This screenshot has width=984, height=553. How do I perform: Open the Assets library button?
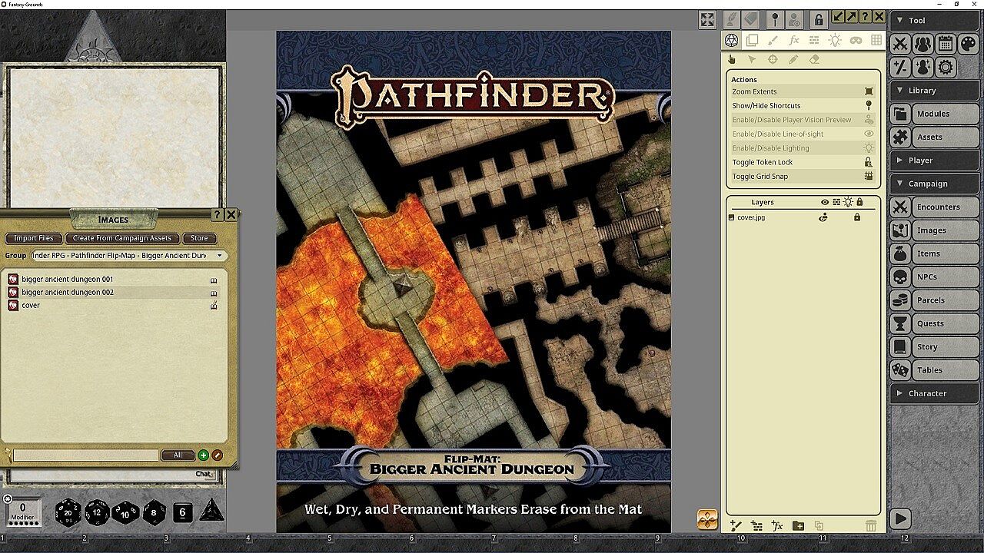click(x=934, y=137)
